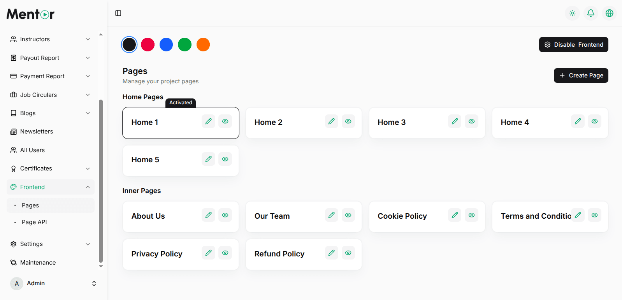The height and width of the screenshot is (300, 622).
Task: Toggle light mode with the sun icon
Action: [572, 13]
